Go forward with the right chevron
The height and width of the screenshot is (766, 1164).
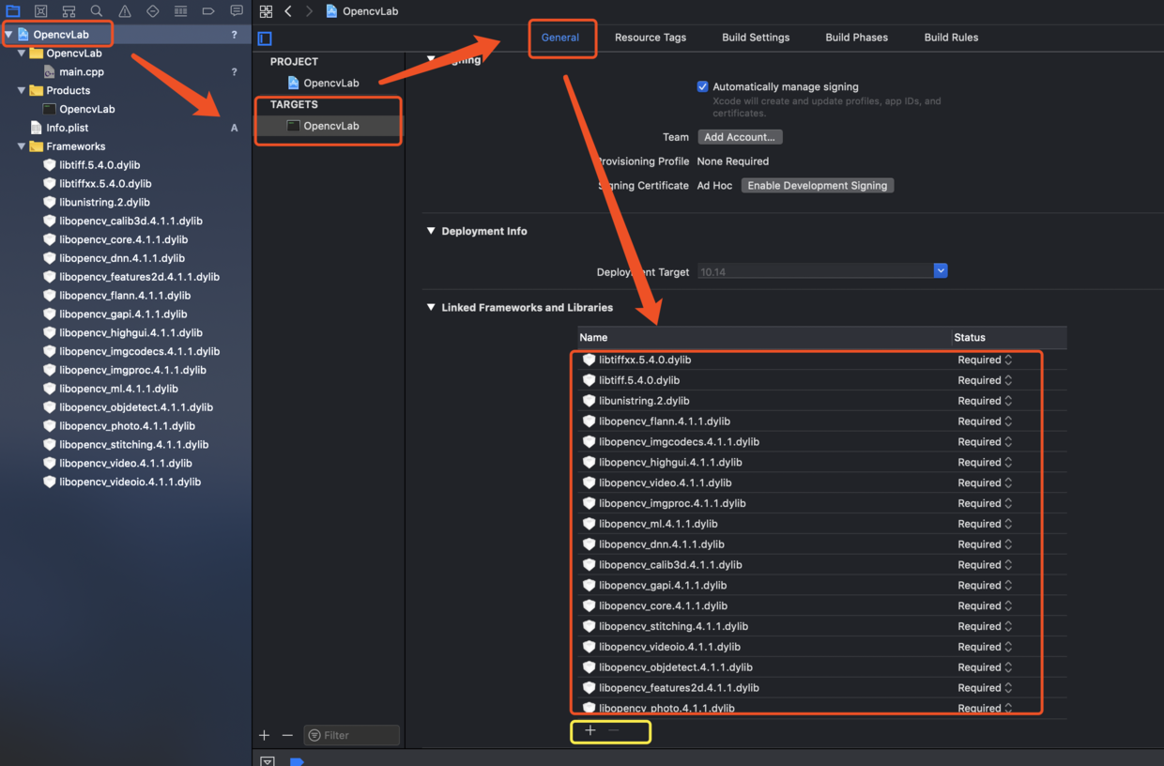coord(309,11)
